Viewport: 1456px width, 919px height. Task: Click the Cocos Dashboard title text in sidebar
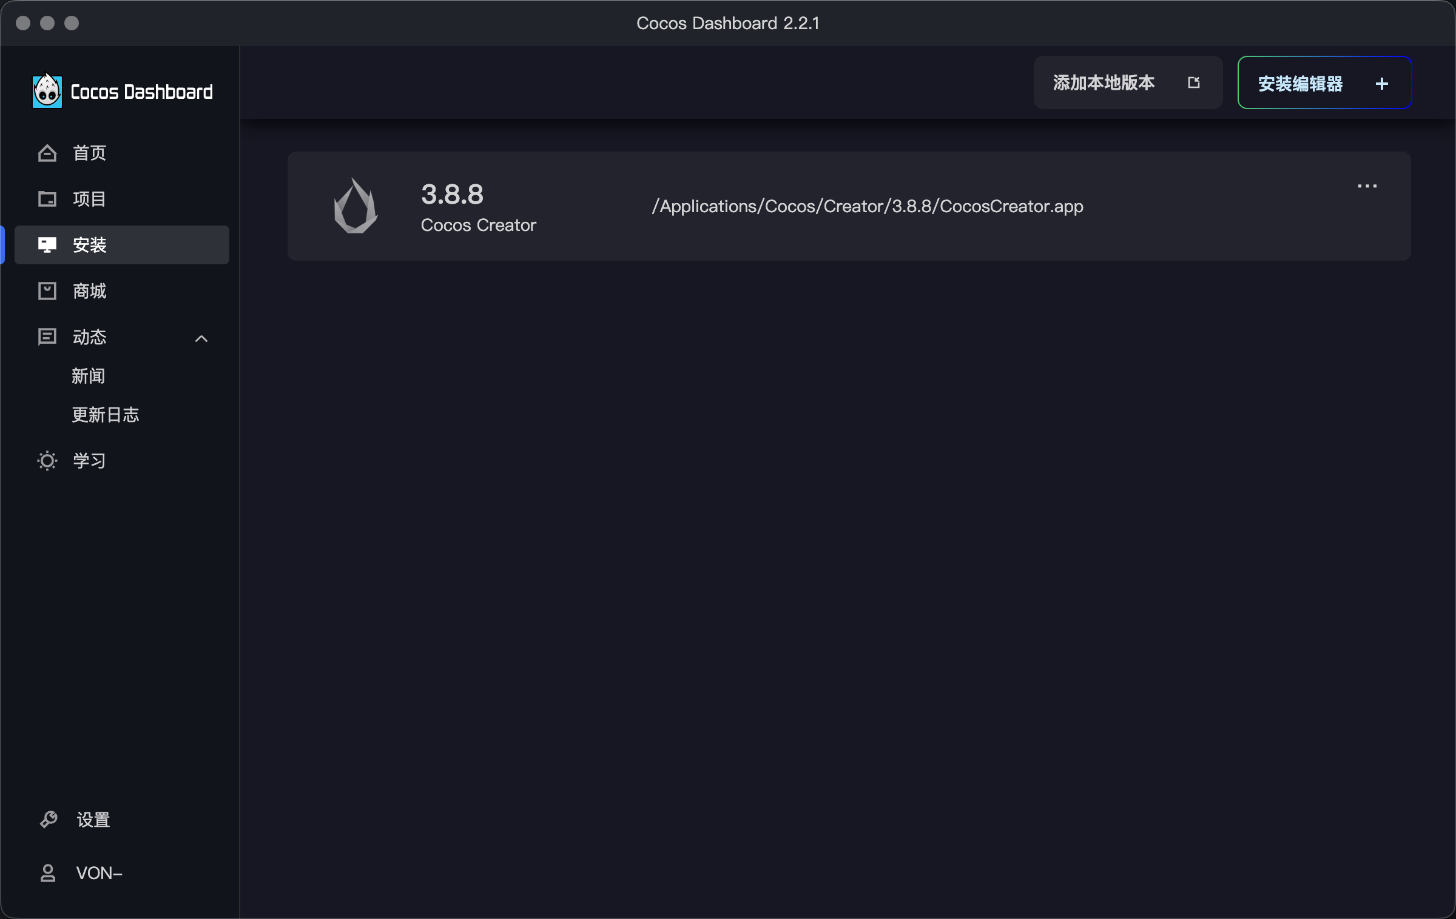coord(142,92)
